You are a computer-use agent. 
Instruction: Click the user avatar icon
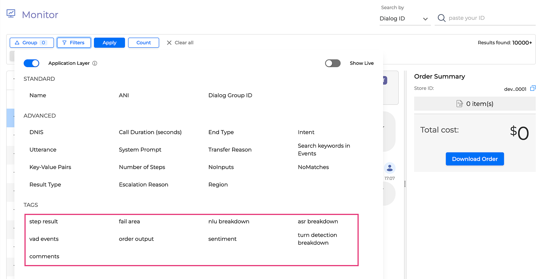[x=389, y=168]
